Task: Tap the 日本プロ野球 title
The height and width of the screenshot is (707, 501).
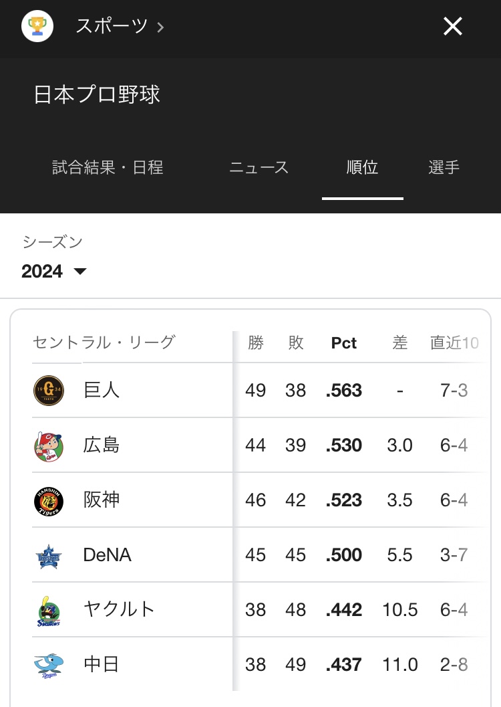Action: coord(97,94)
